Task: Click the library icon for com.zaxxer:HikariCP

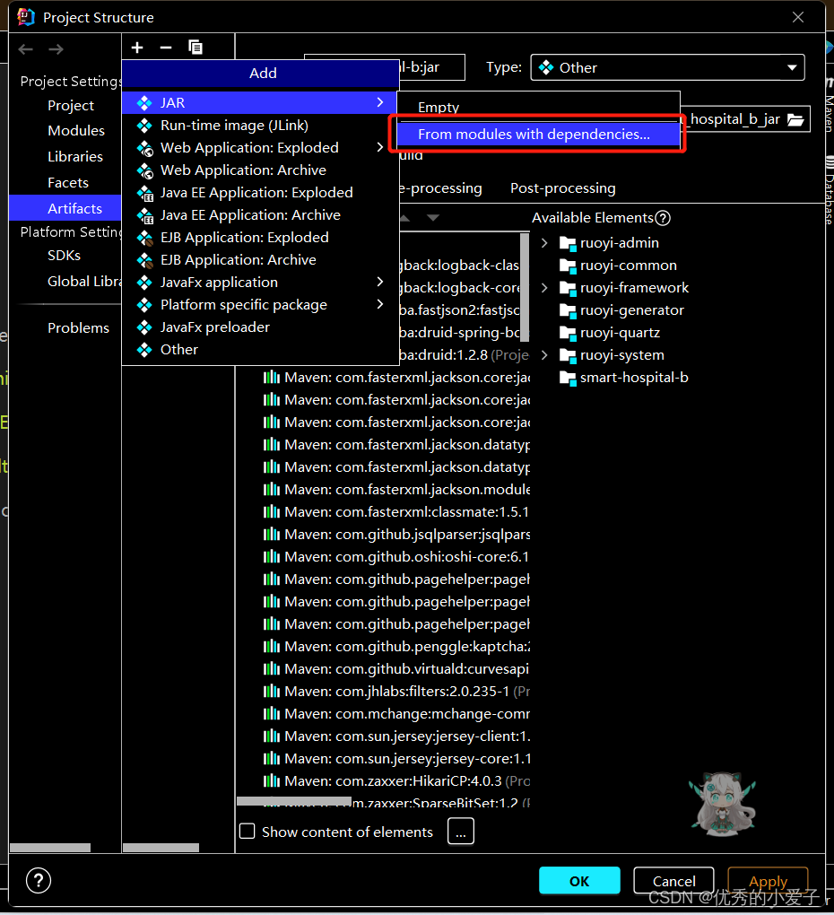Action: [x=271, y=780]
